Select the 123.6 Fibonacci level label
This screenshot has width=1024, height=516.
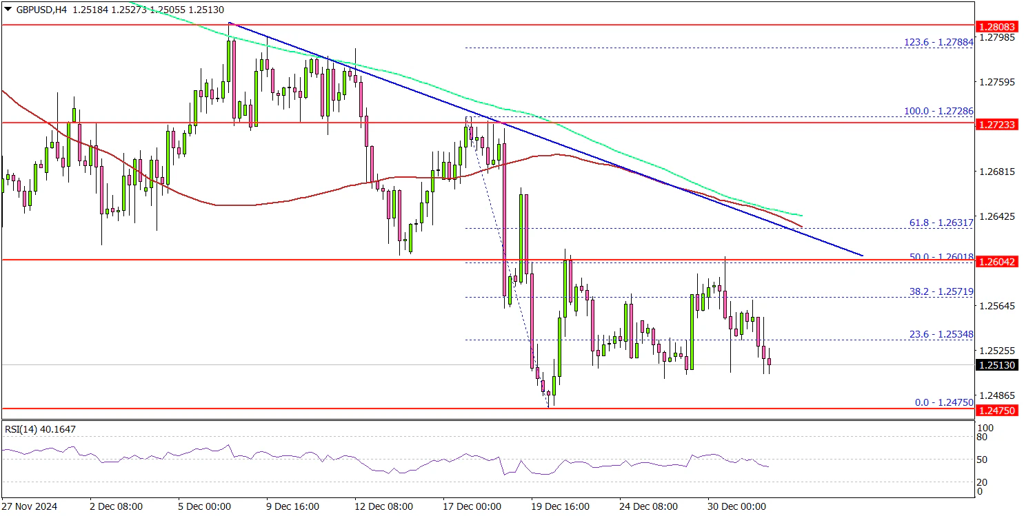938,43
